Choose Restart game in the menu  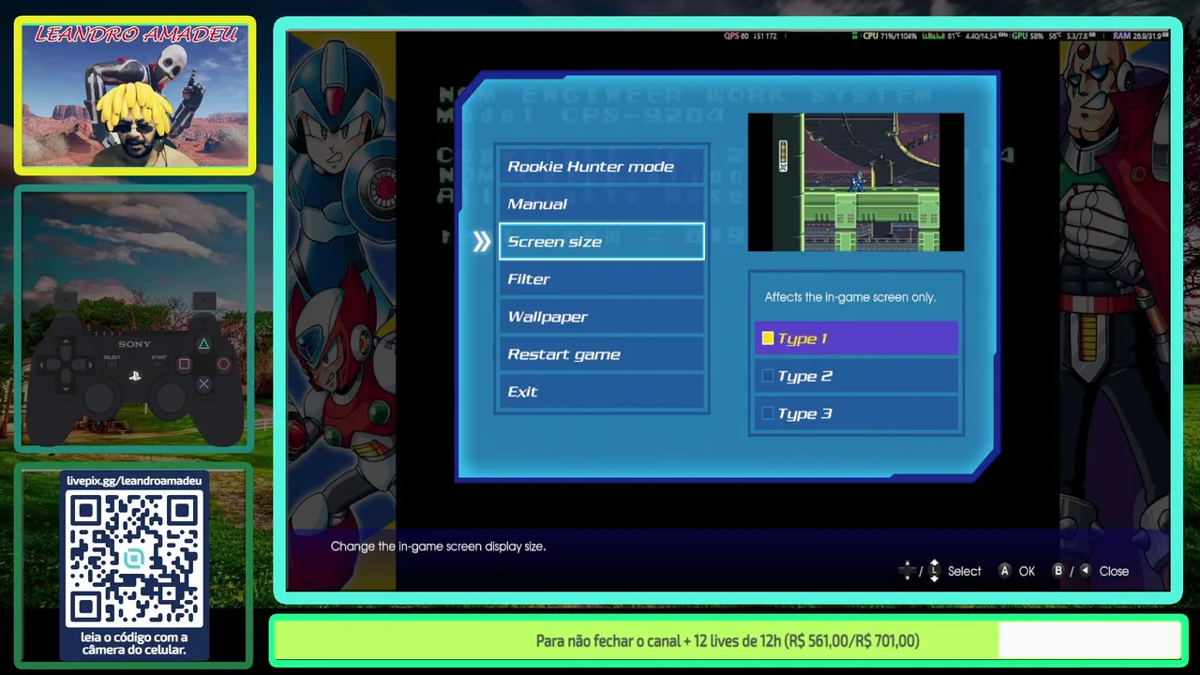coord(601,354)
